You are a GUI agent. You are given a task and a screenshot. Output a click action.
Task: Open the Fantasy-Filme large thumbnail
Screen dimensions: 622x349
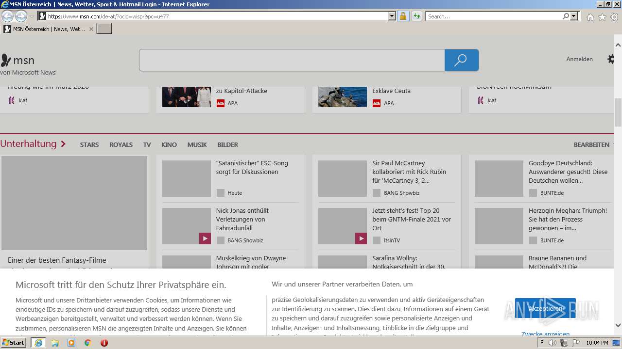point(74,203)
